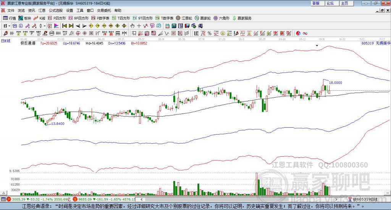391x210 pixels.
Task: Open the 行情 quotes view
Action: point(10,18)
